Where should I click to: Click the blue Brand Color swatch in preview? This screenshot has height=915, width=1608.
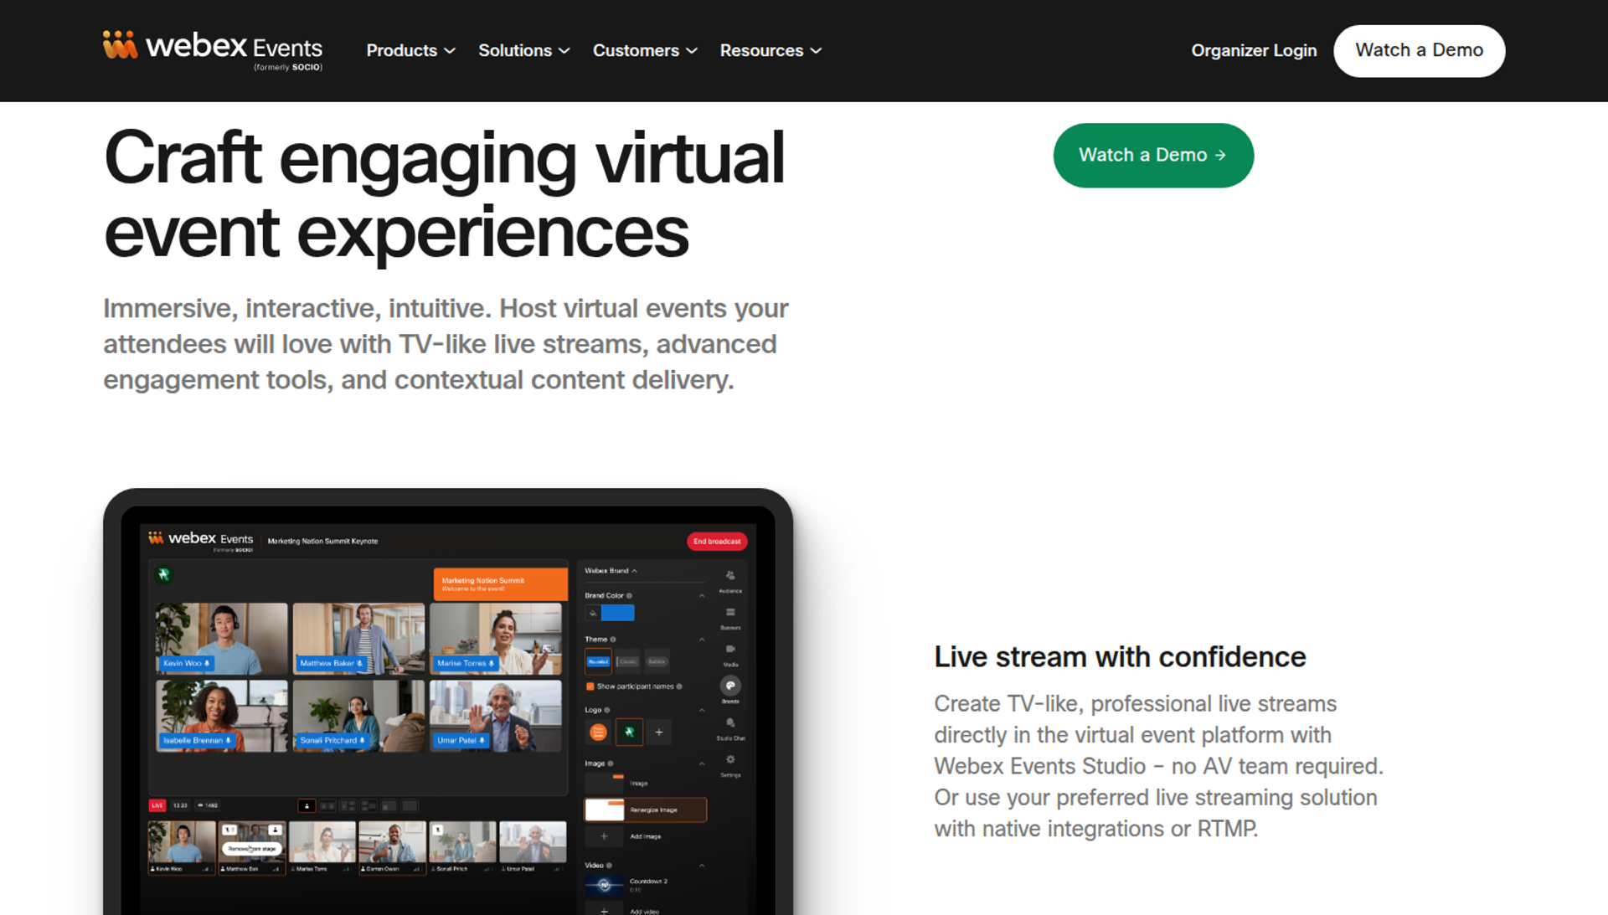pyautogui.click(x=618, y=613)
